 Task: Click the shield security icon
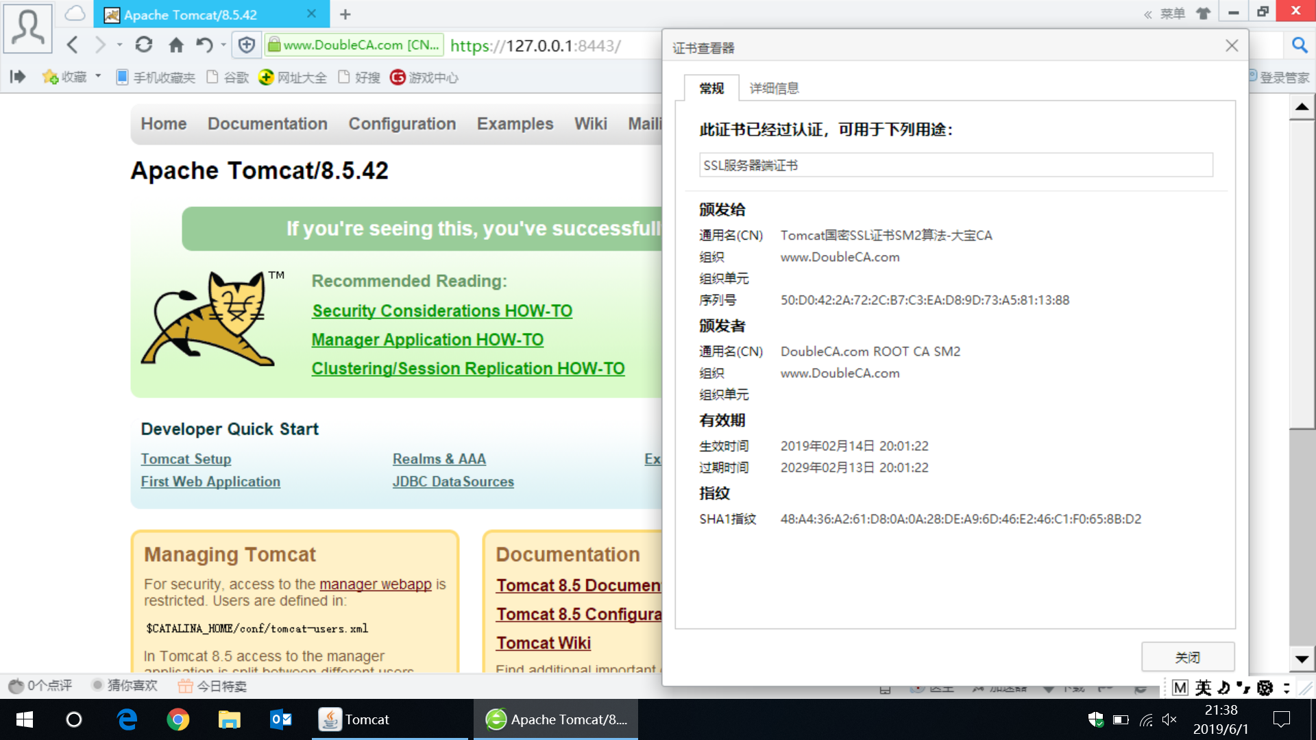[246, 45]
